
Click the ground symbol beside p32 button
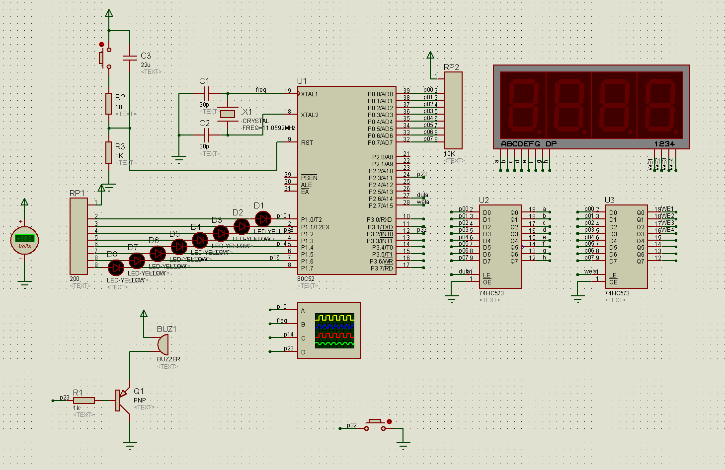403,445
